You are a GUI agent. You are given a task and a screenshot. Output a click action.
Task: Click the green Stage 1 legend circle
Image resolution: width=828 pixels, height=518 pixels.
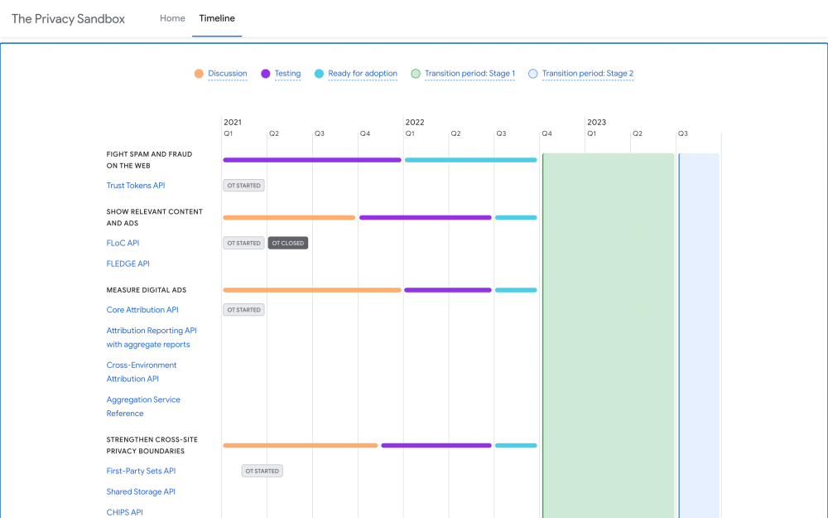[416, 74]
